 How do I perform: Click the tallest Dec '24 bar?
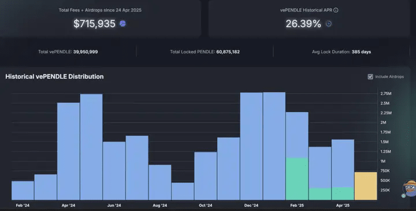(x=251, y=146)
